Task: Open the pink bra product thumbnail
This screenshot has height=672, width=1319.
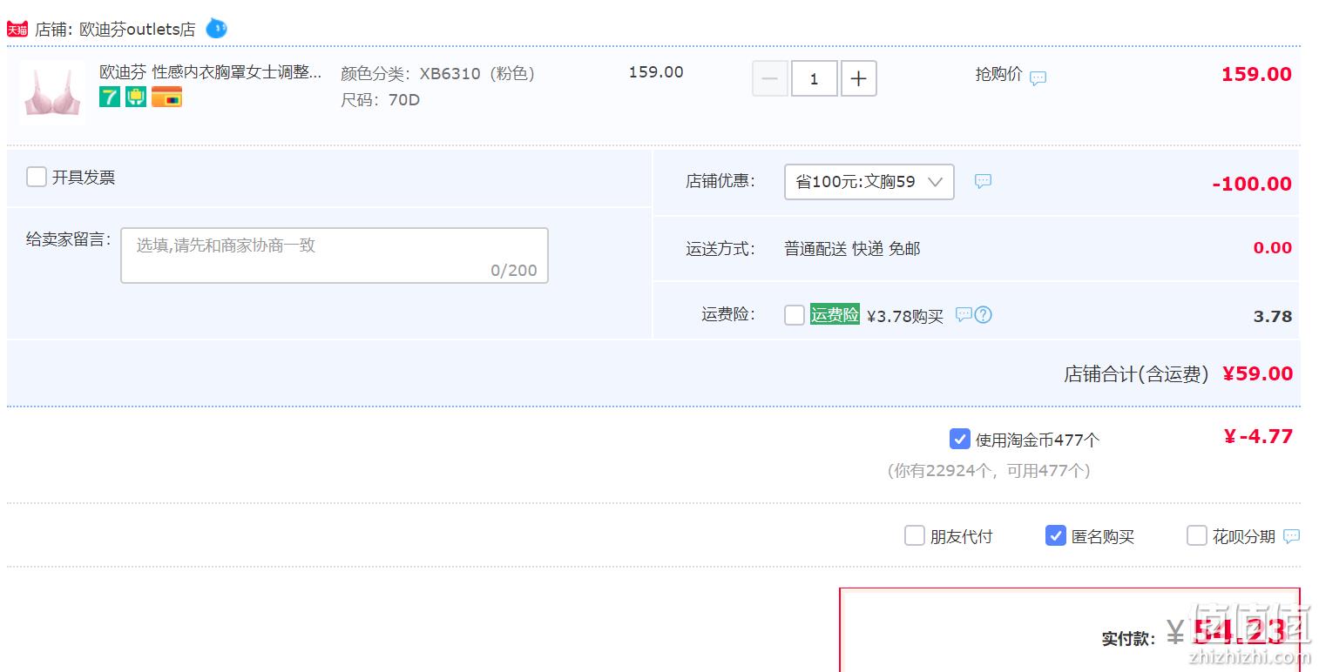Action: point(52,92)
